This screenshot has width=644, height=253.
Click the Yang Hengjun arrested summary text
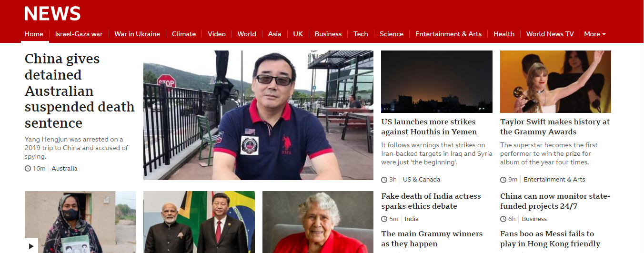pos(76,148)
